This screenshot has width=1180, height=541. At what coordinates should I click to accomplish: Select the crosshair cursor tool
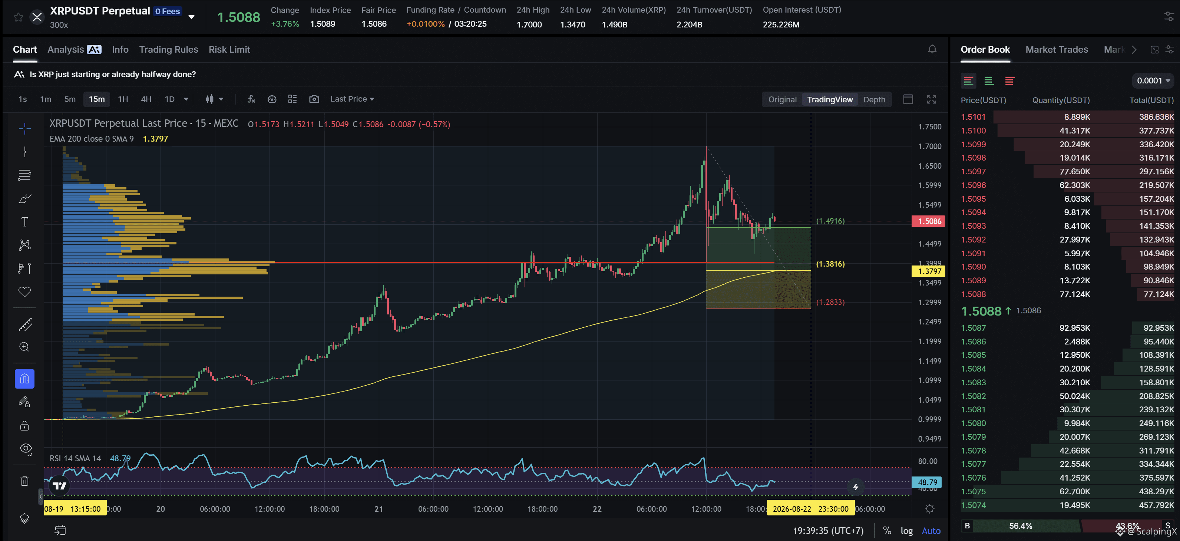(x=25, y=128)
